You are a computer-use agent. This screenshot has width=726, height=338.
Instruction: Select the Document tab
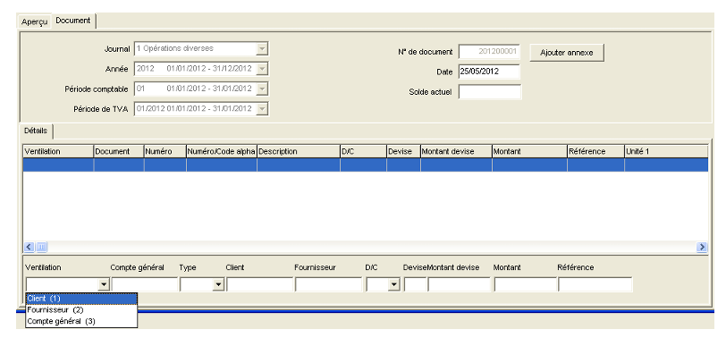pos(73,21)
